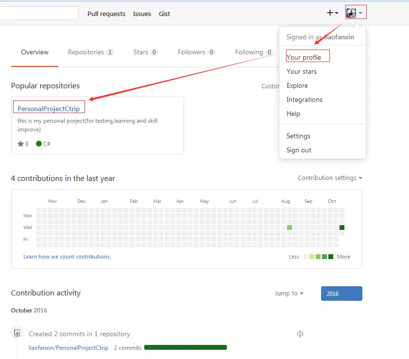This screenshot has width=409, height=359.
Task: Click the green commits progress bar
Action: tap(186, 347)
